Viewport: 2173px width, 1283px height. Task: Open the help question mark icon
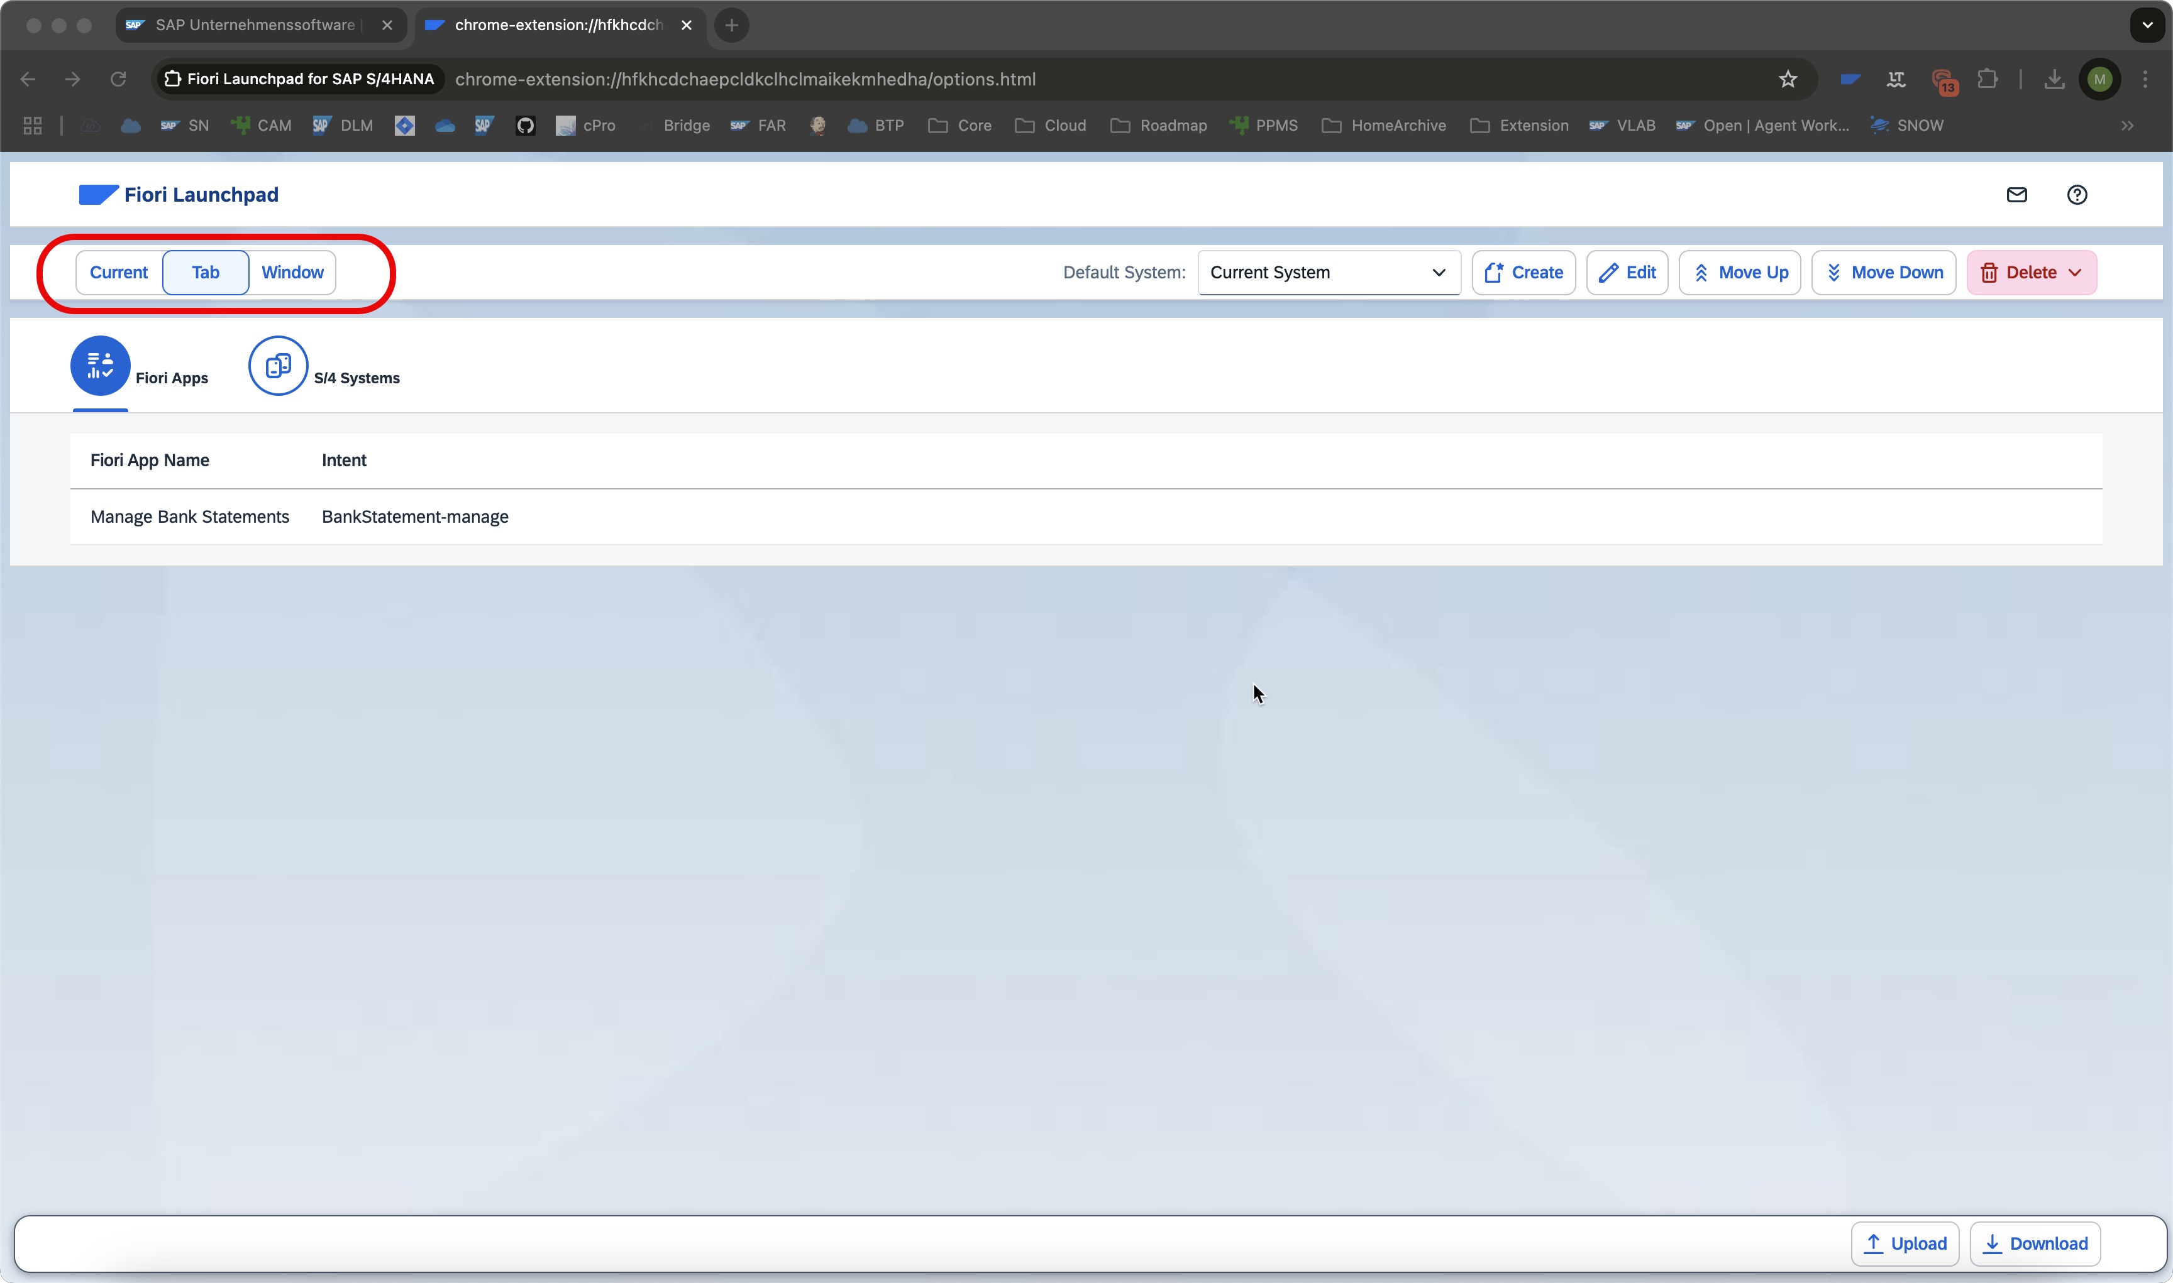tap(2077, 195)
